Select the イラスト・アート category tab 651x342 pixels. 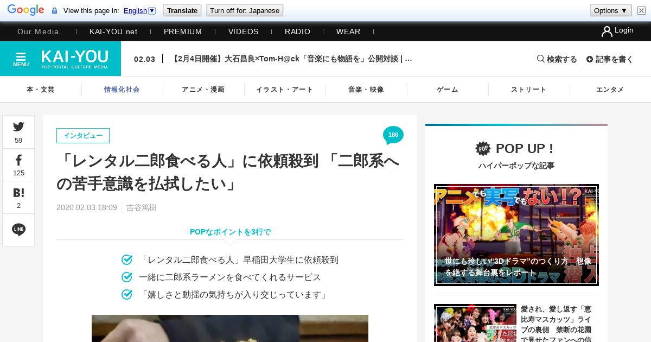click(285, 90)
